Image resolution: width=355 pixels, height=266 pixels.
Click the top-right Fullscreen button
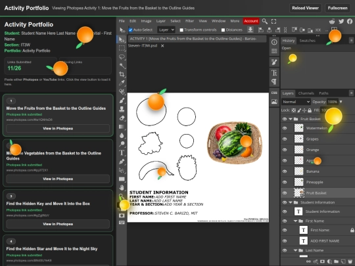pyautogui.click(x=337, y=8)
